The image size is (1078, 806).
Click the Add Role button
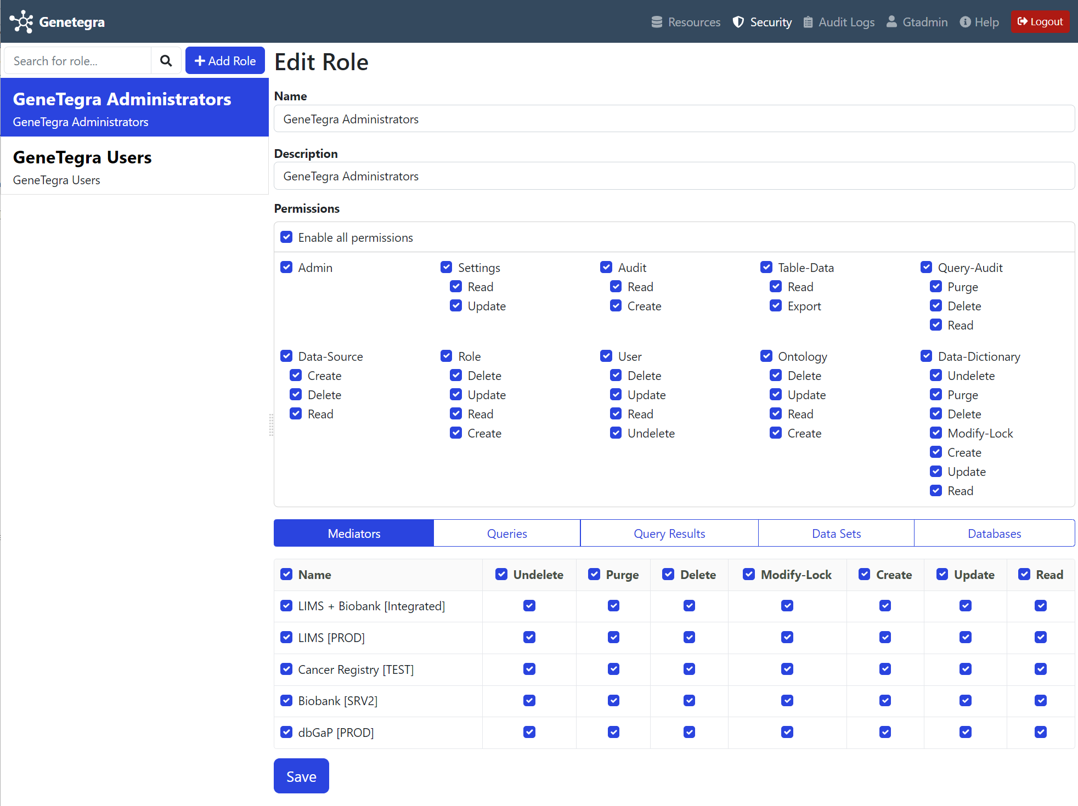tap(225, 61)
